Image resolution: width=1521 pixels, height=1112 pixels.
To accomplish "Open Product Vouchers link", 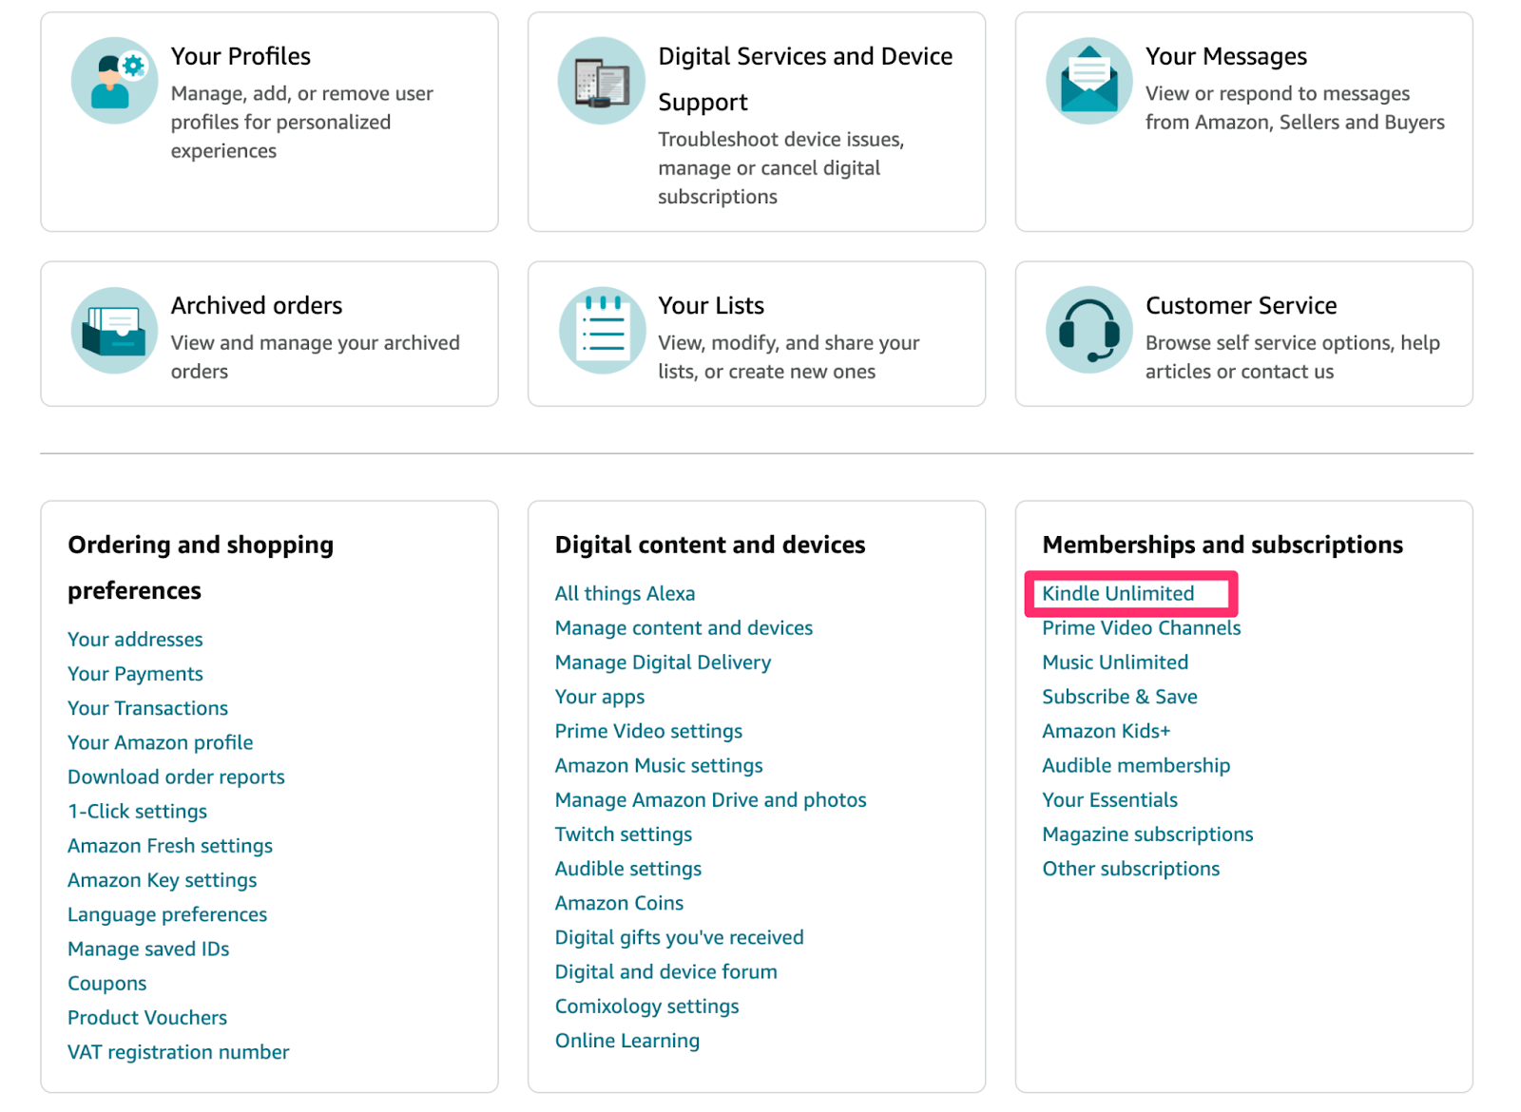I will pyautogui.click(x=147, y=1017).
